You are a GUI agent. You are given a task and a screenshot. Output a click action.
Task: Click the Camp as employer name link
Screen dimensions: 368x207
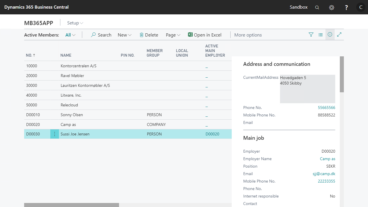pyautogui.click(x=327, y=159)
